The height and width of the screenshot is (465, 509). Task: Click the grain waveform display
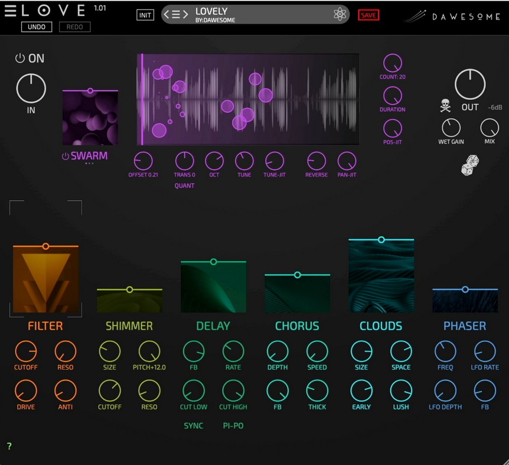pos(248,99)
